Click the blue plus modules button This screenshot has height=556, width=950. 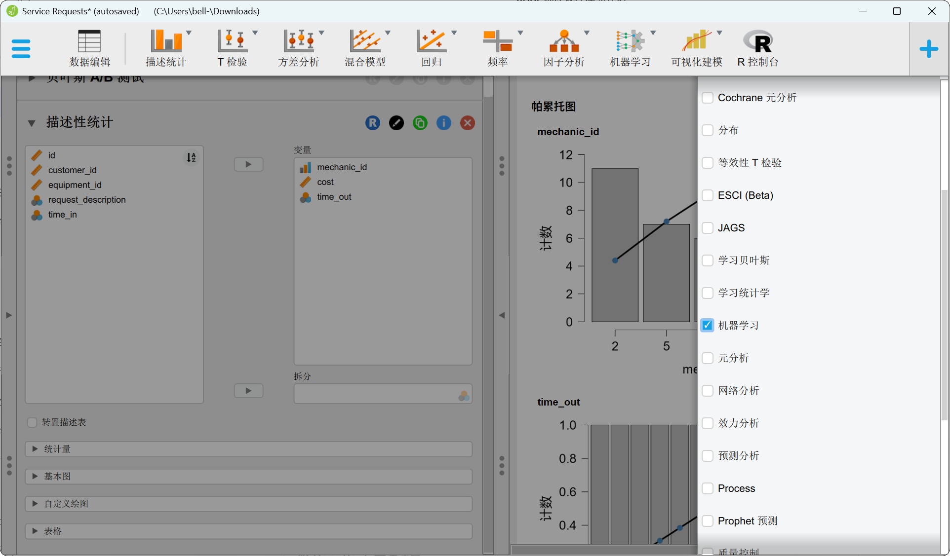click(x=928, y=49)
